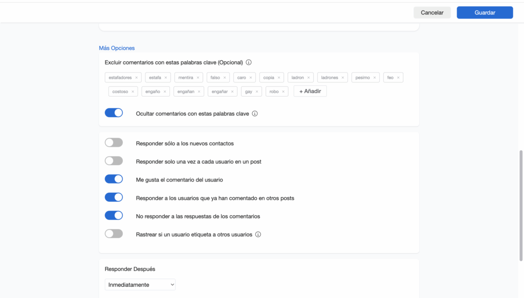Remove the "gay" keyword tag

pos(257,91)
